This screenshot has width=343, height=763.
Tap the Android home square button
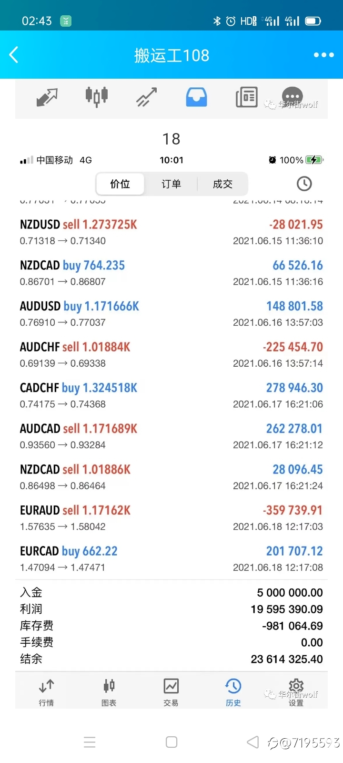point(171,742)
